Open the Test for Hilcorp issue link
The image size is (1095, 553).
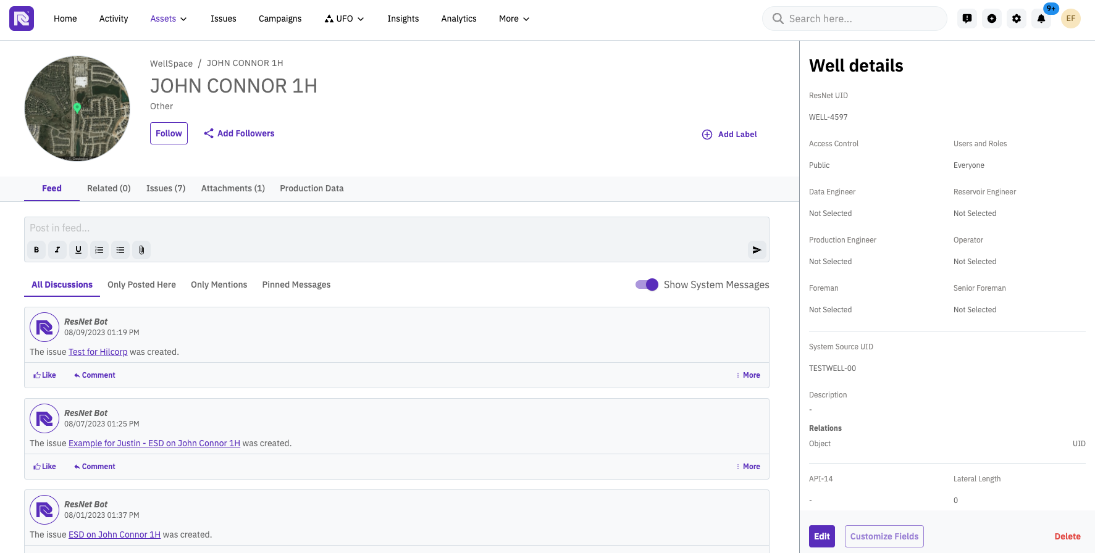coord(98,352)
